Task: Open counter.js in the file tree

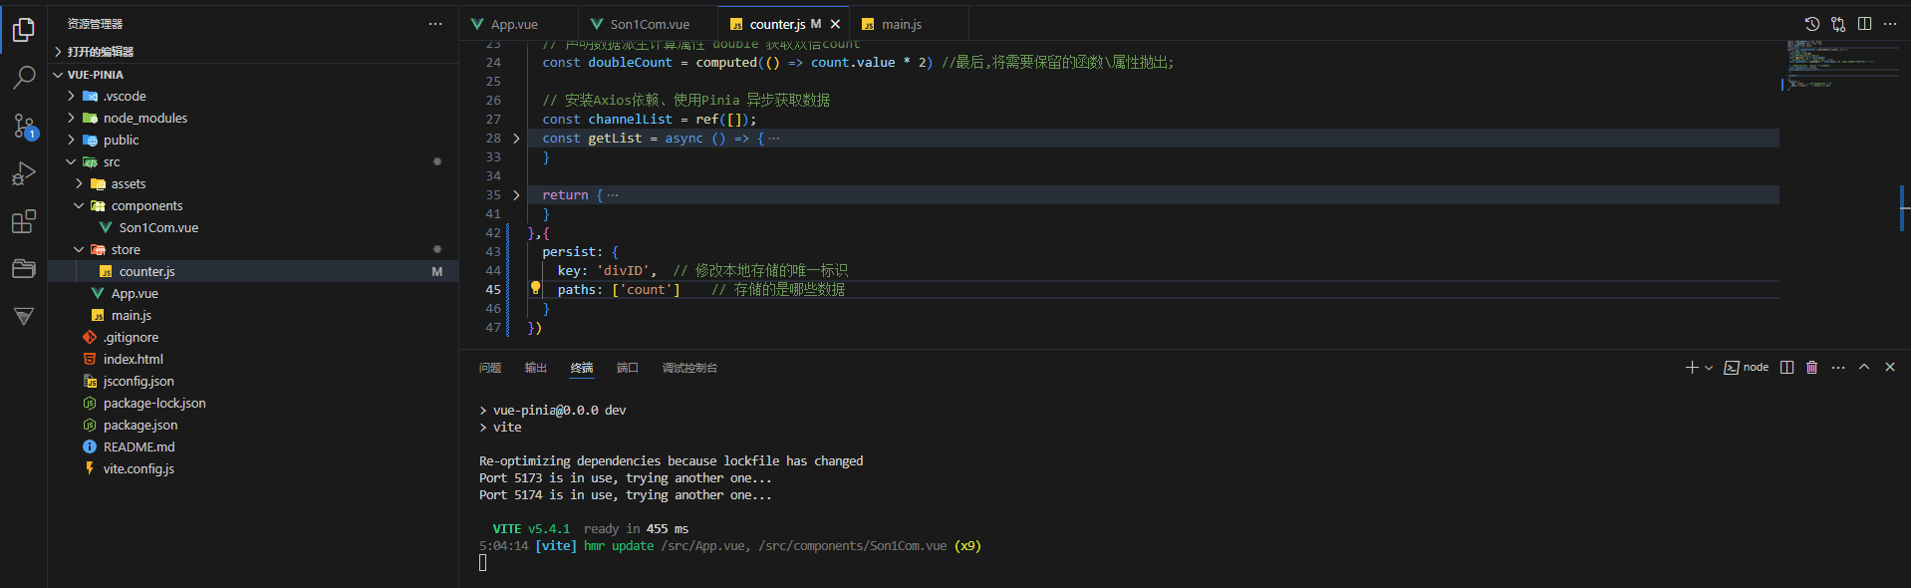Action: coord(253,272)
